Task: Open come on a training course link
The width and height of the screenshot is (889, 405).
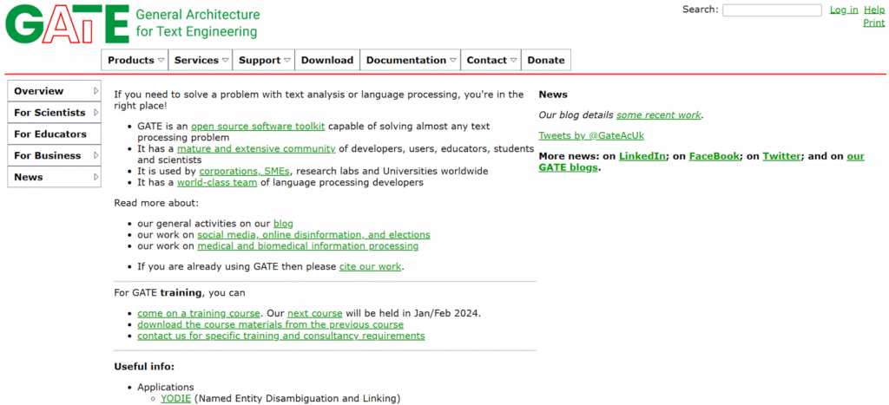Action: click(x=199, y=313)
